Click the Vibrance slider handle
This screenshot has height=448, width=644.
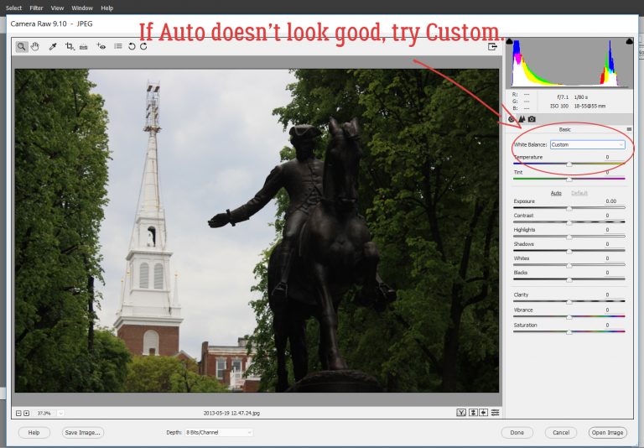pyautogui.click(x=569, y=317)
